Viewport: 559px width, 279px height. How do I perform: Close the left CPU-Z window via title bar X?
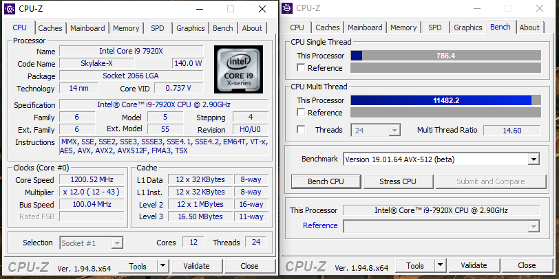click(x=262, y=9)
